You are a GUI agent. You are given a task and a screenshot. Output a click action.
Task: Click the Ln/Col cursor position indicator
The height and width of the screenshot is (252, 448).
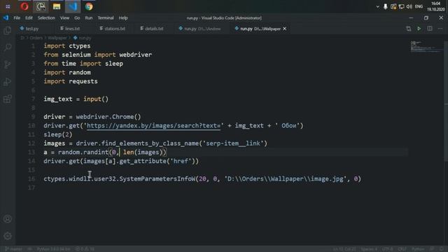pos(344,249)
